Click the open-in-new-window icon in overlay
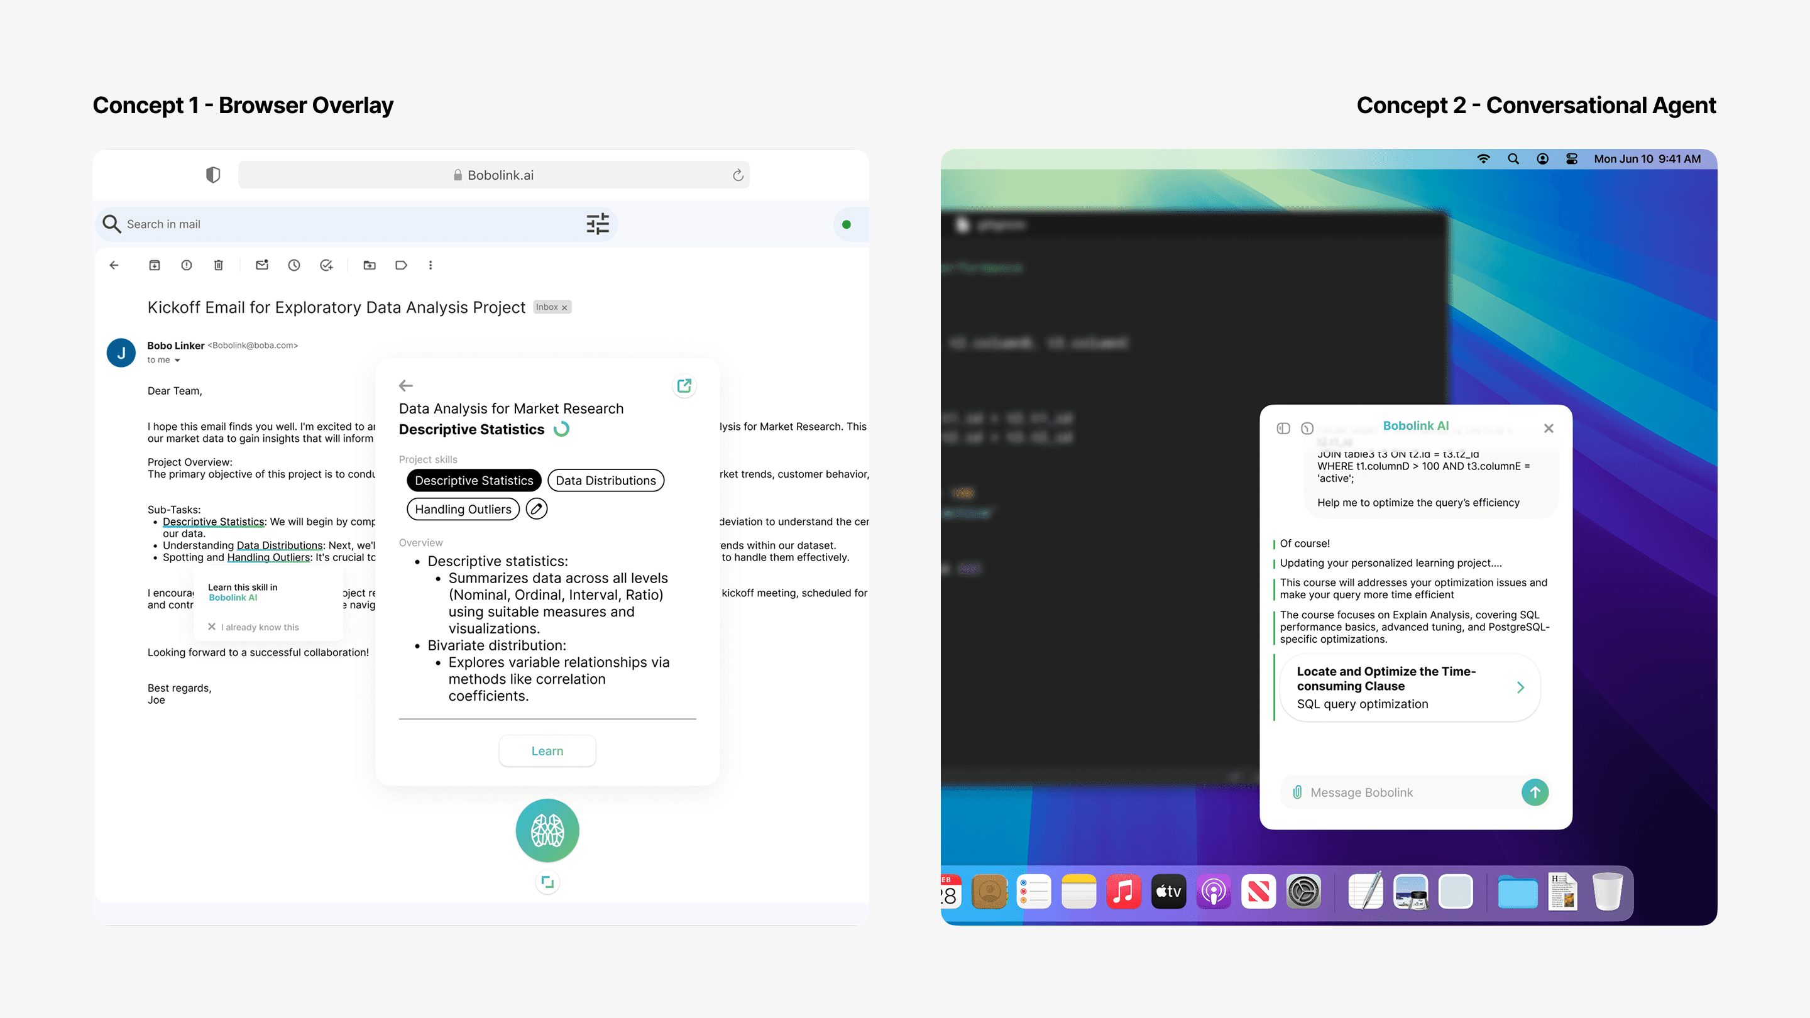The image size is (1810, 1018). point(684,386)
